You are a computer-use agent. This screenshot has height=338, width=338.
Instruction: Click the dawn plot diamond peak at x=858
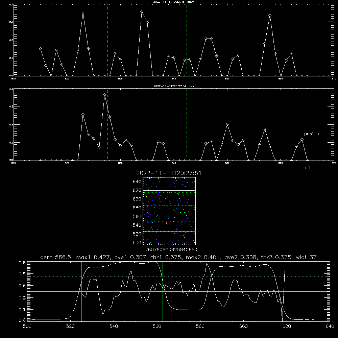tap(270, 16)
